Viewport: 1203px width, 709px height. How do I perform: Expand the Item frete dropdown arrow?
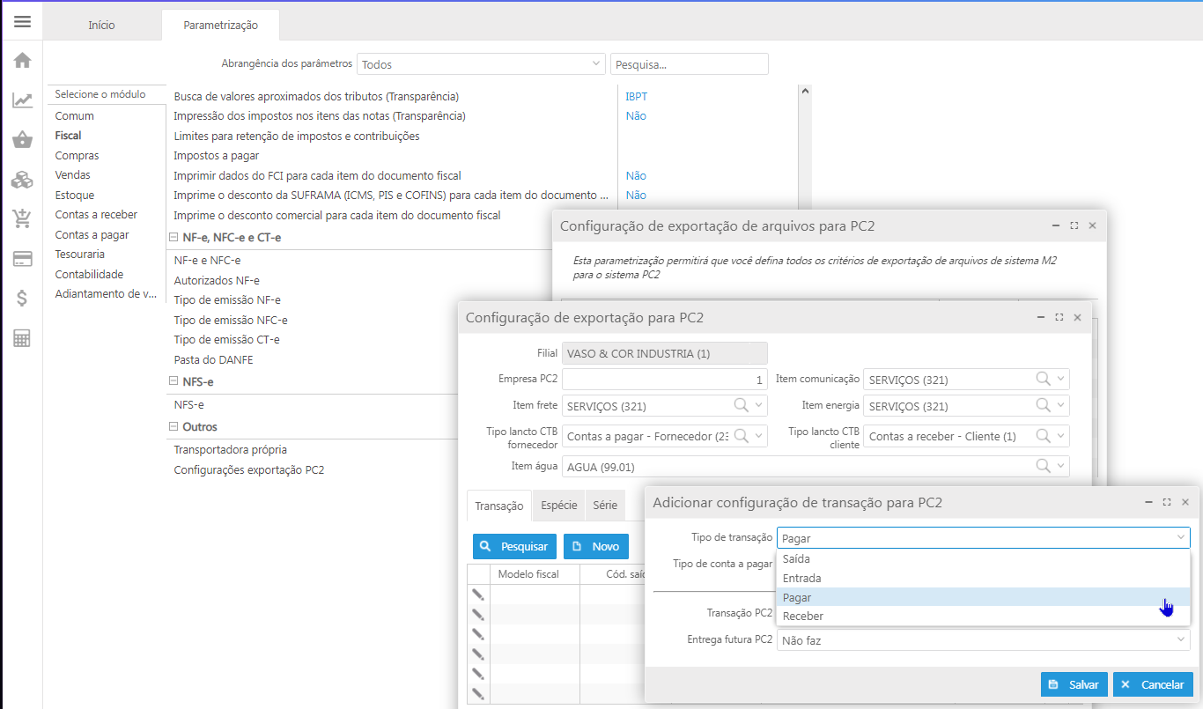coord(760,405)
